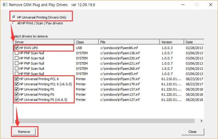Click the Close button
Screen dimensions: 218x139
click(x=192, y=132)
